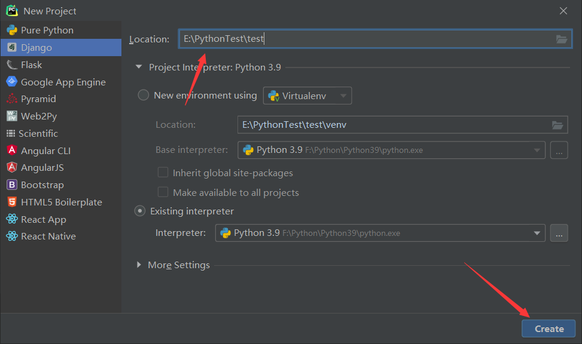The width and height of the screenshot is (582, 344).
Task: Select the Pyramid framework icon
Action: [12, 99]
